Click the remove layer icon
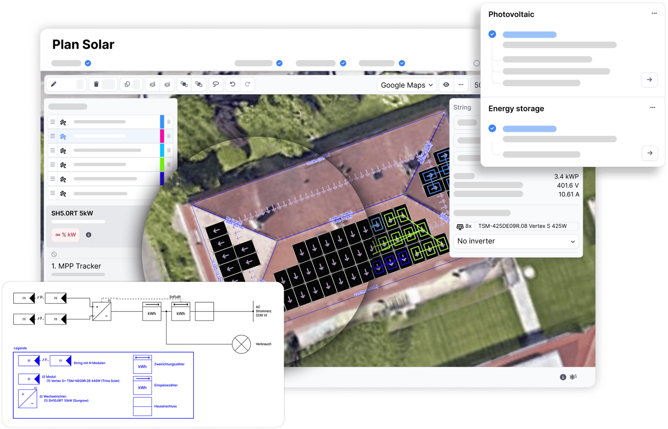The width and height of the screenshot is (668, 429). click(167, 84)
